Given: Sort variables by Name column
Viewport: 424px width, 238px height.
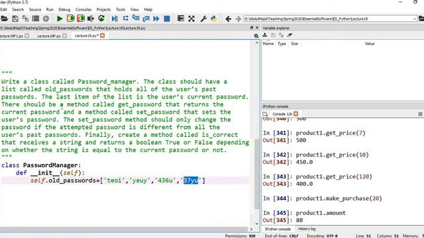Looking at the screenshot, I should (x=268, y=44).
